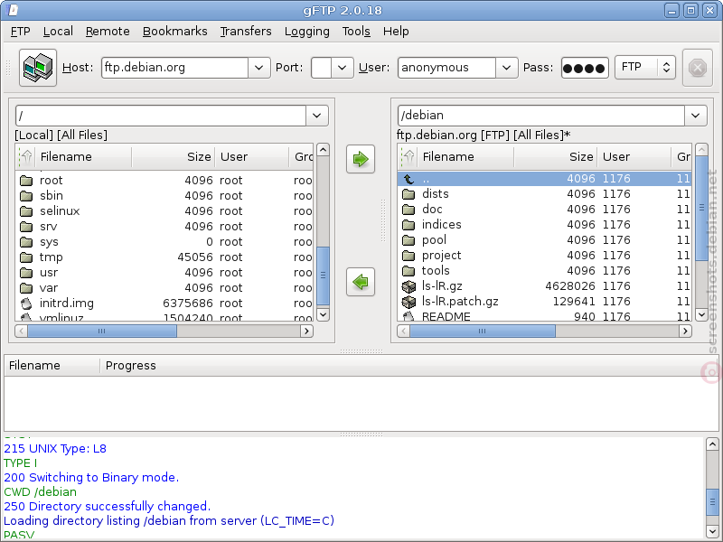Click the sort arrow icon in local list header
Image resolution: width=723 pixels, height=542 pixels.
point(26,156)
